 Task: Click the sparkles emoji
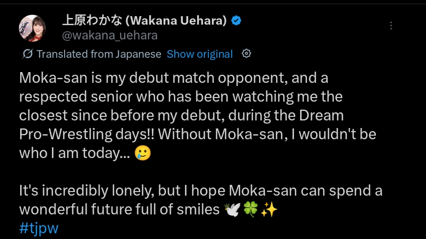tap(269, 209)
